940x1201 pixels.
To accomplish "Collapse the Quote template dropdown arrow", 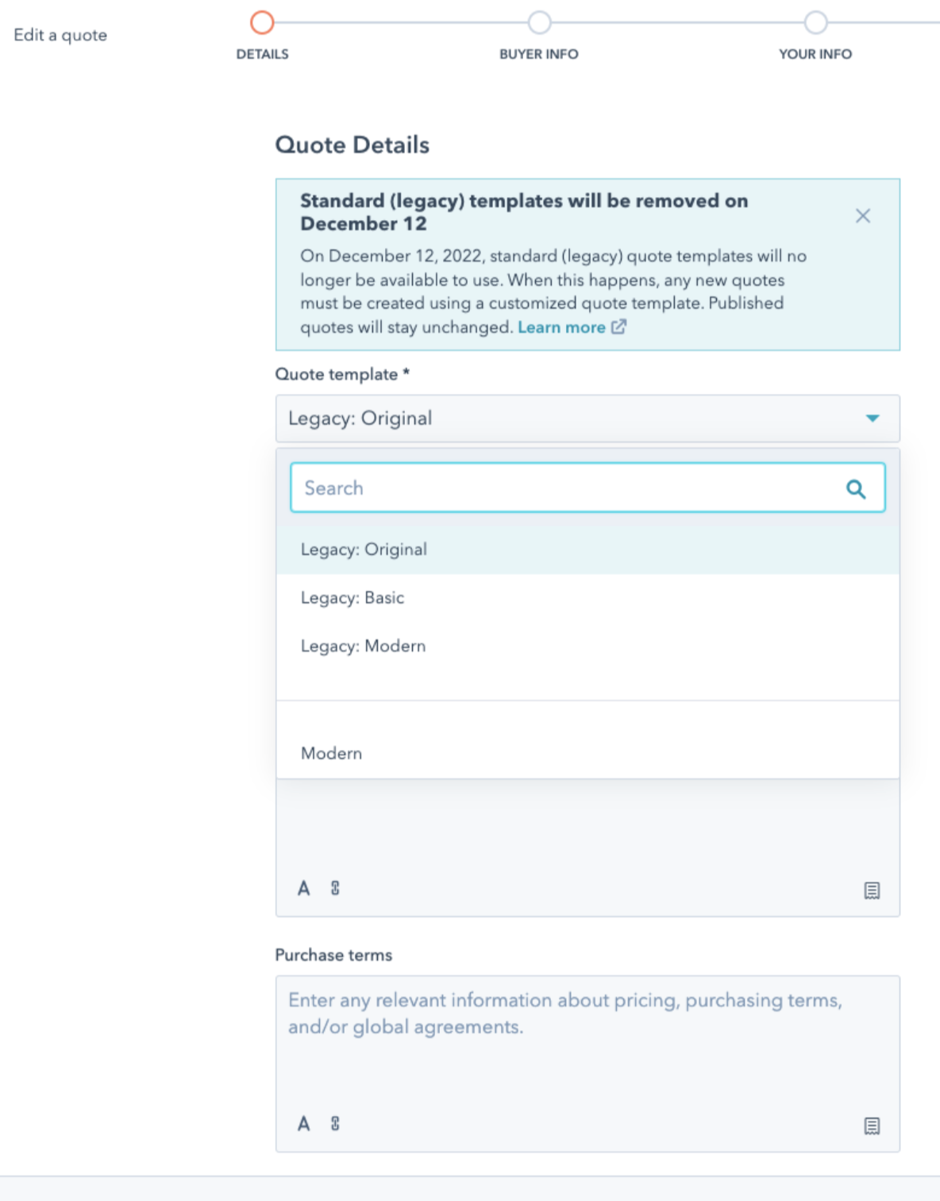I will pyautogui.click(x=873, y=419).
